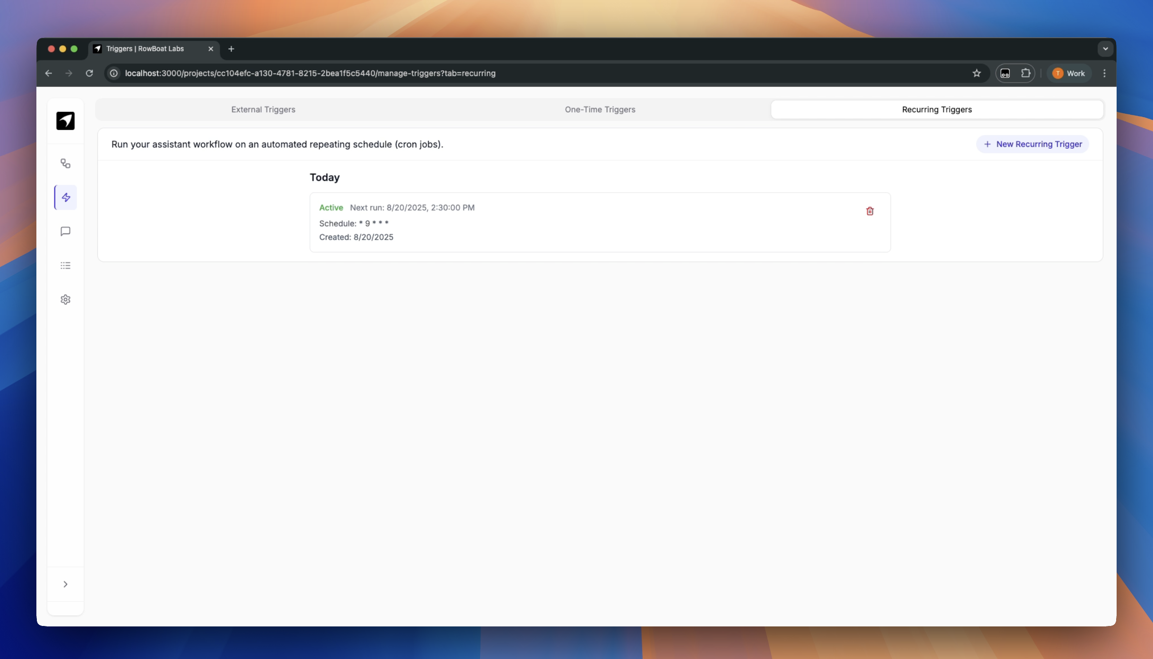This screenshot has width=1153, height=659.
Task: Switch to One-Time Triggers tab
Action: click(x=600, y=110)
